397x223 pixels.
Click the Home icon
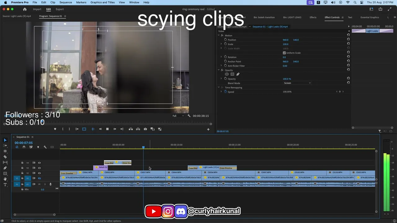(25, 9)
